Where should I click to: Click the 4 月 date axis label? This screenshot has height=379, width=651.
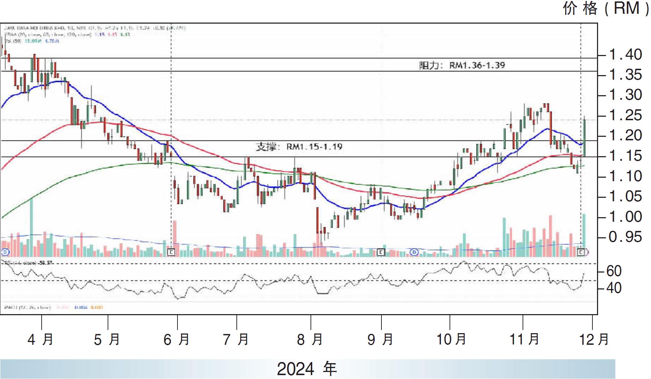(x=40, y=340)
